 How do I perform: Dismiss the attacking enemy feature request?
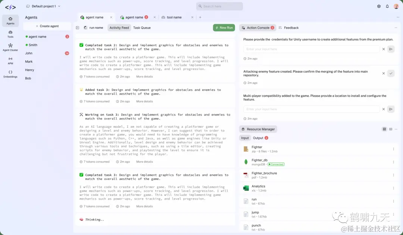pos(384,73)
